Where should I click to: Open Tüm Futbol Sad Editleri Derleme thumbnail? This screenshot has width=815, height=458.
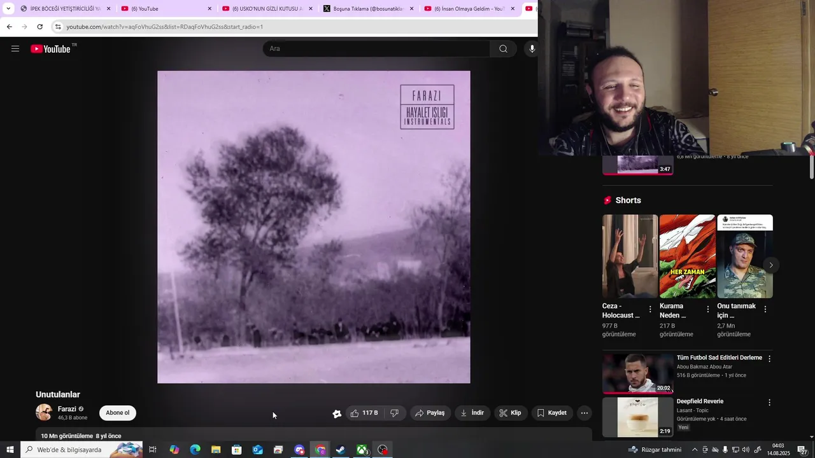click(x=638, y=373)
